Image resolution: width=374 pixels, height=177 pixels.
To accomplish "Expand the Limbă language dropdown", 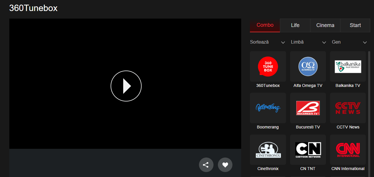I will coord(308,42).
